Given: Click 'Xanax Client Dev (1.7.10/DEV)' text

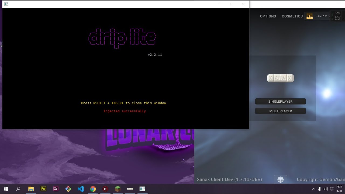Looking at the screenshot, I should tap(229, 179).
